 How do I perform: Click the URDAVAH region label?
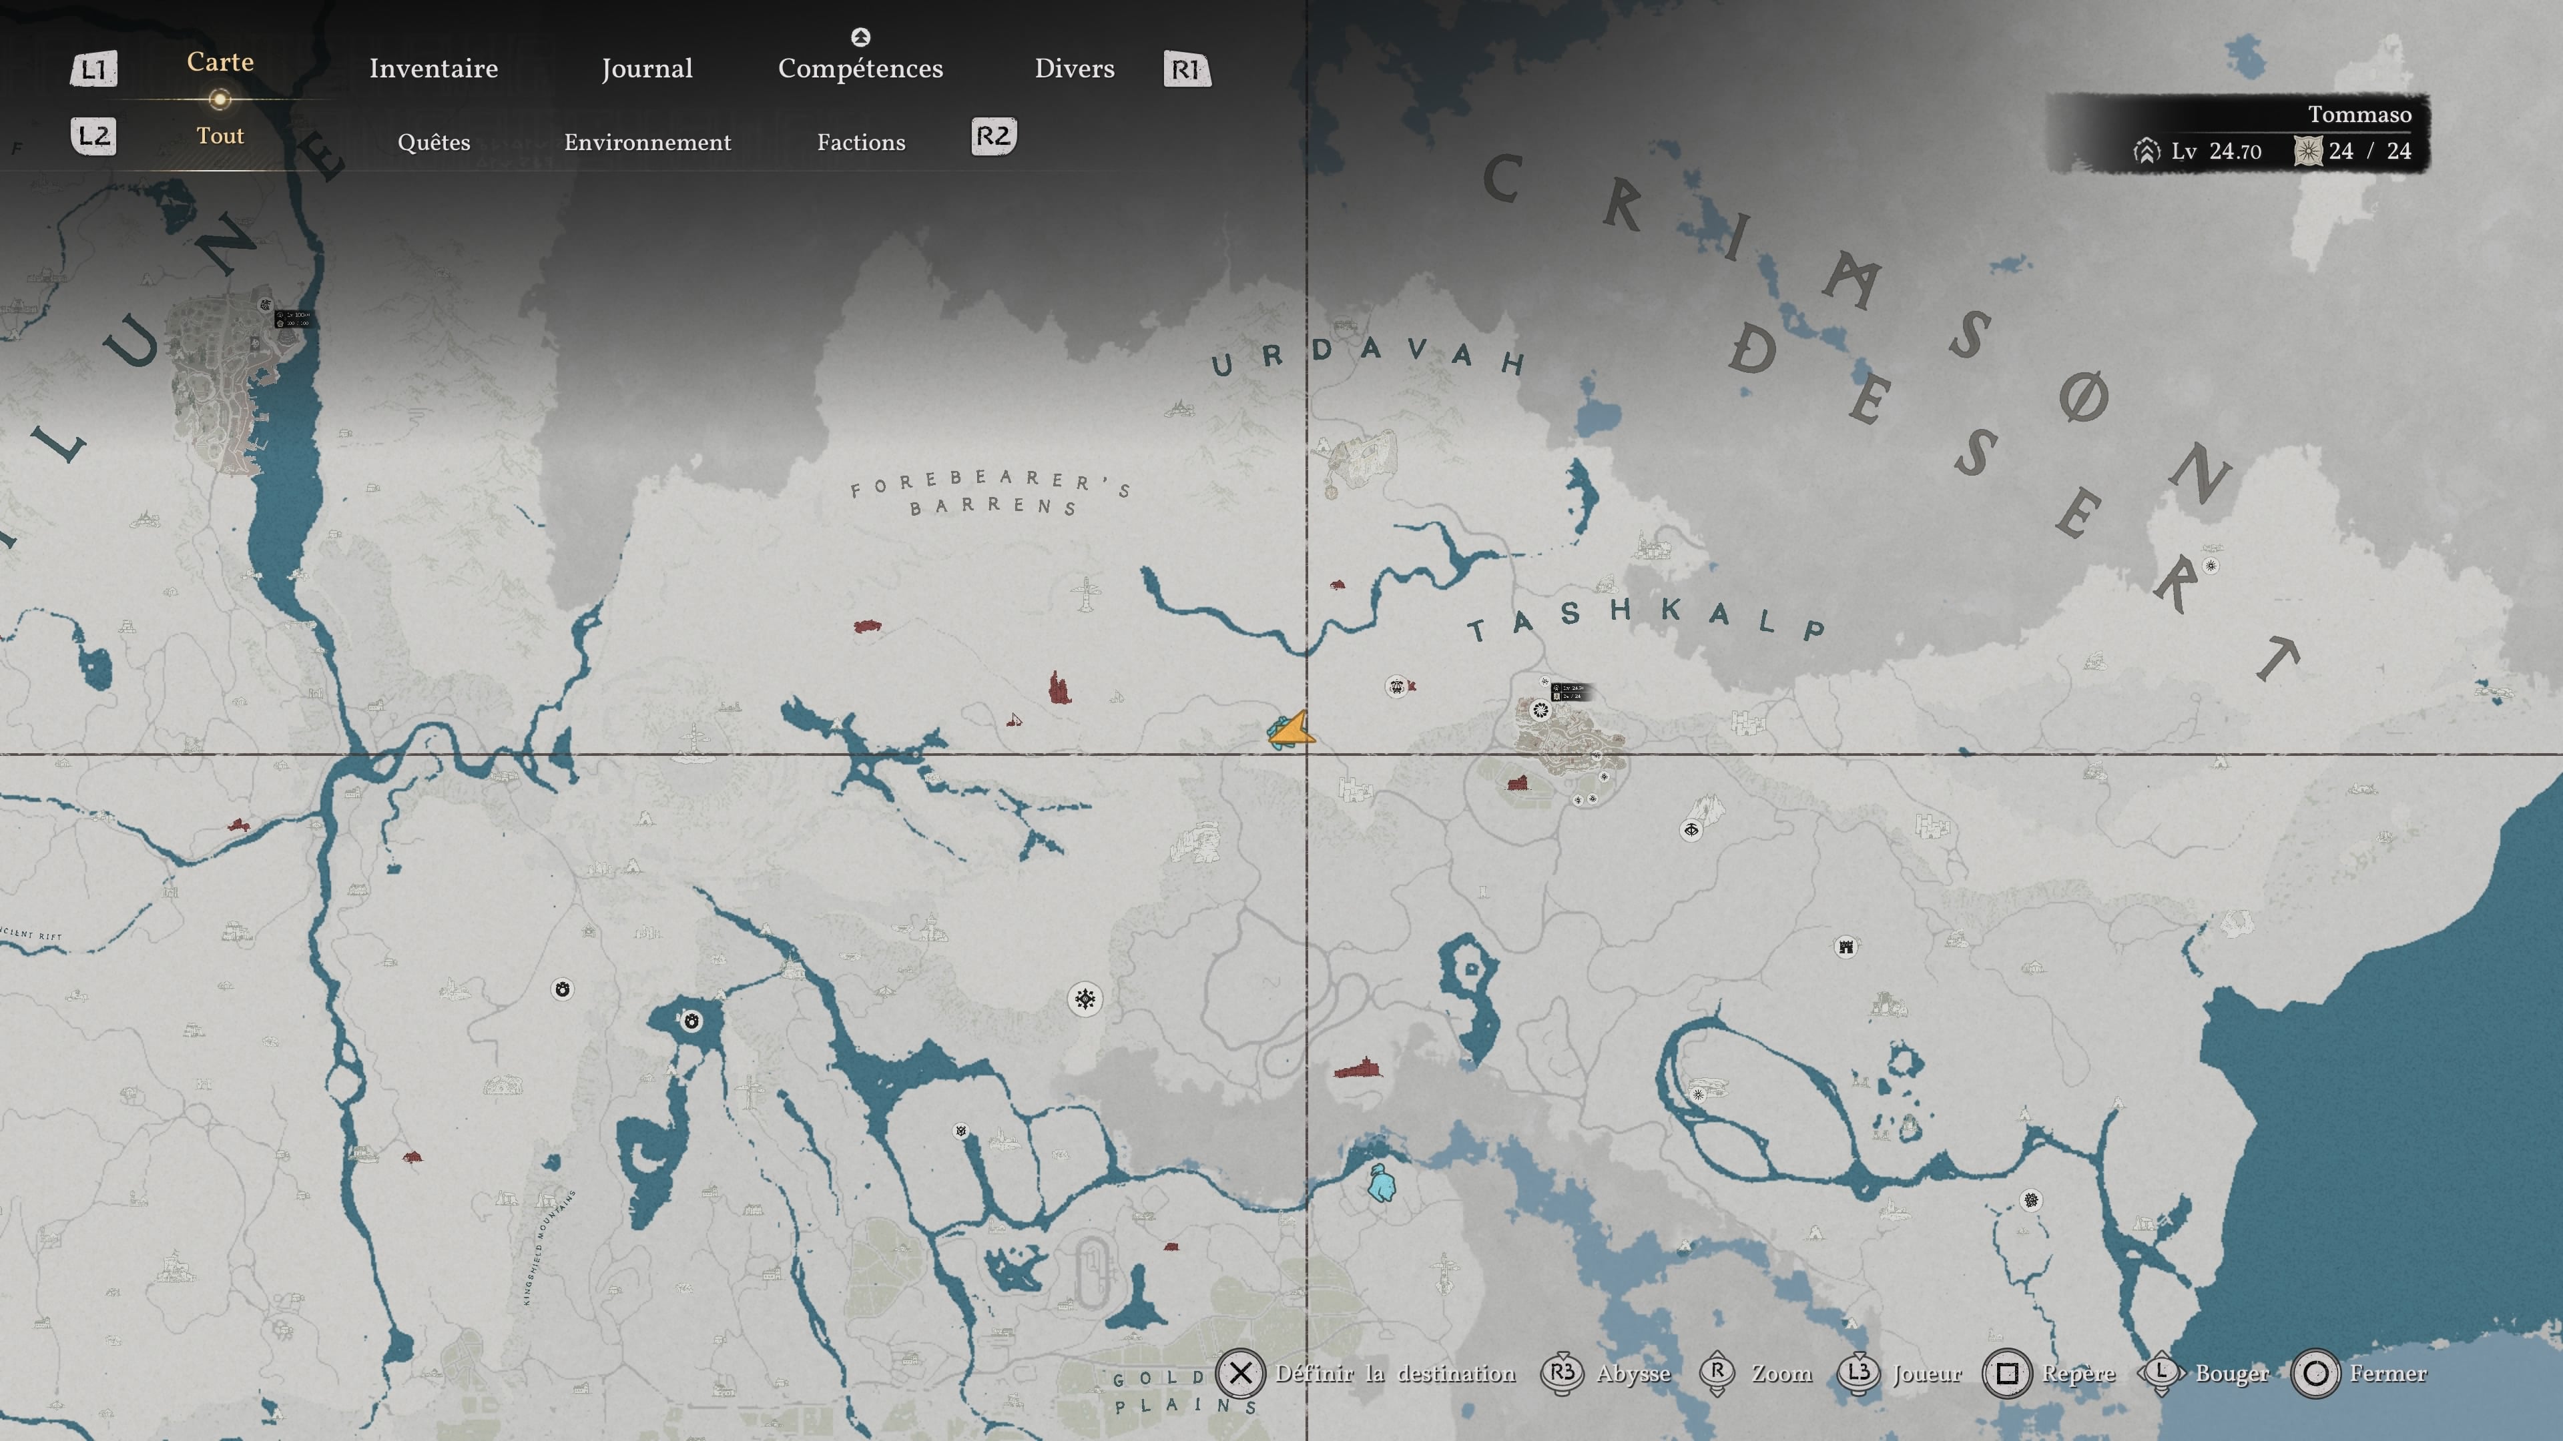tap(1368, 356)
